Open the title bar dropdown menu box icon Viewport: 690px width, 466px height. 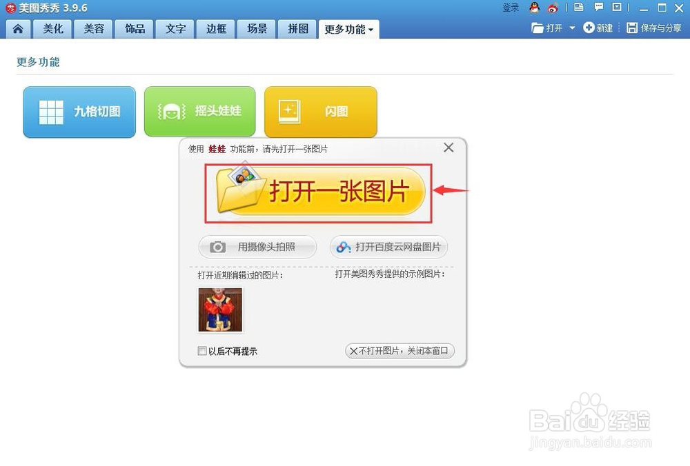click(x=617, y=7)
